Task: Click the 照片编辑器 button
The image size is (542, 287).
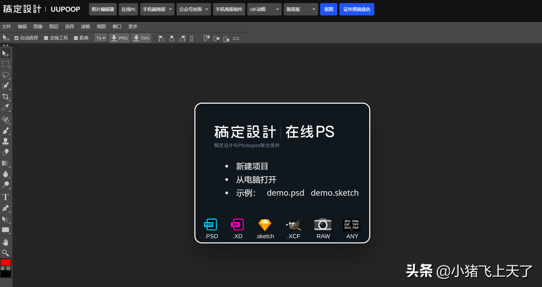Action: [x=103, y=9]
